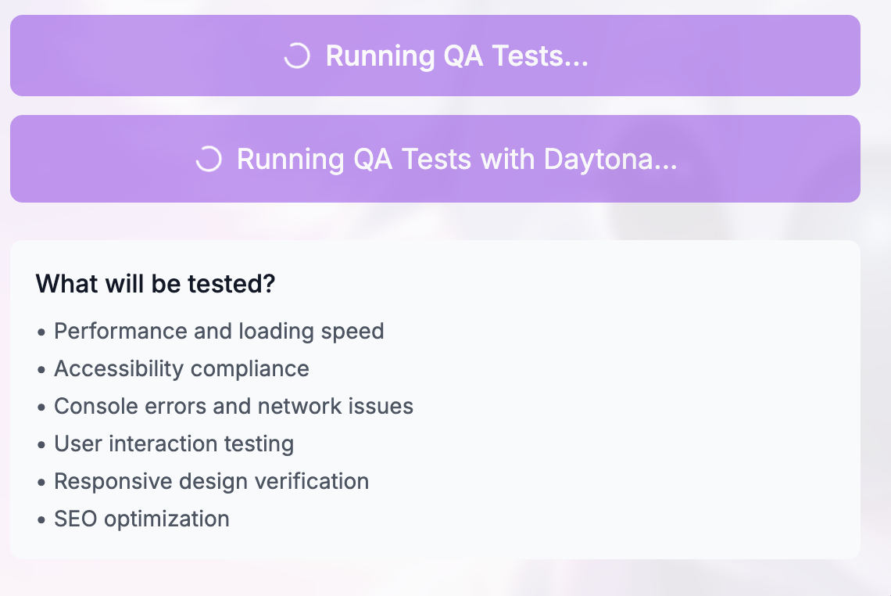891x596 pixels.
Task: Select the Performance and loading speed item
Action: (219, 332)
